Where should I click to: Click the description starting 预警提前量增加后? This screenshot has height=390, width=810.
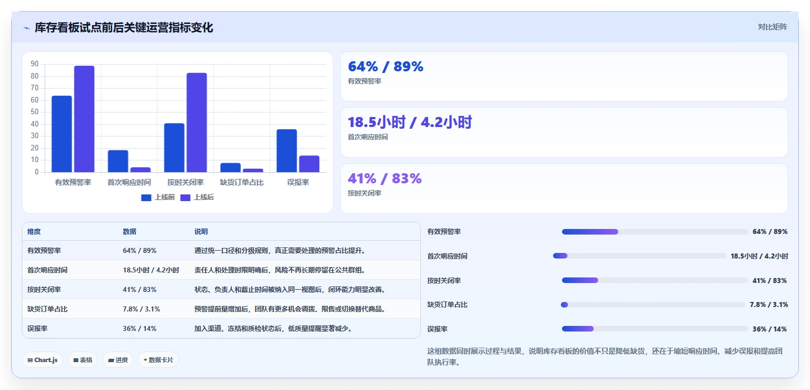click(290, 309)
